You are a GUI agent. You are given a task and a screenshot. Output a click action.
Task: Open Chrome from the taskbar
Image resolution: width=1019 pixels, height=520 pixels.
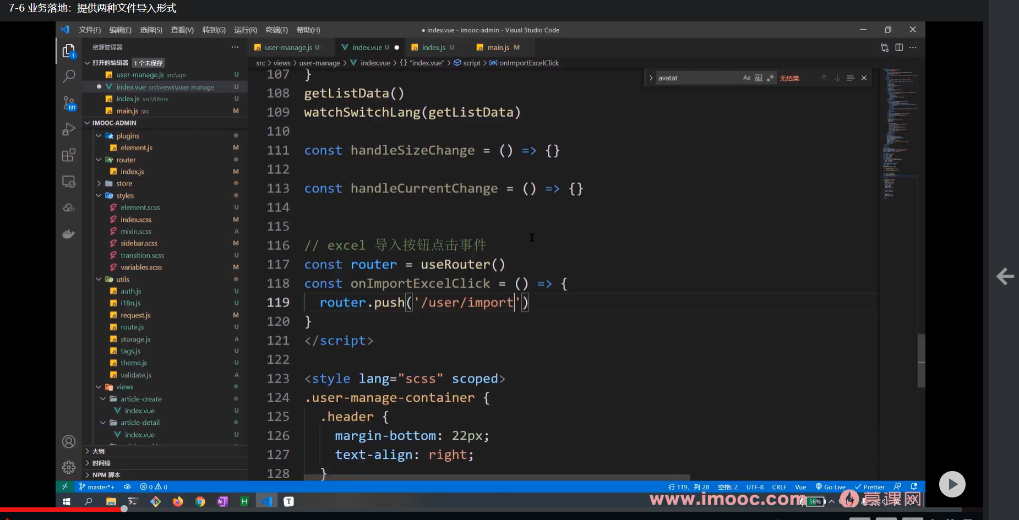pyautogui.click(x=200, y=502)
